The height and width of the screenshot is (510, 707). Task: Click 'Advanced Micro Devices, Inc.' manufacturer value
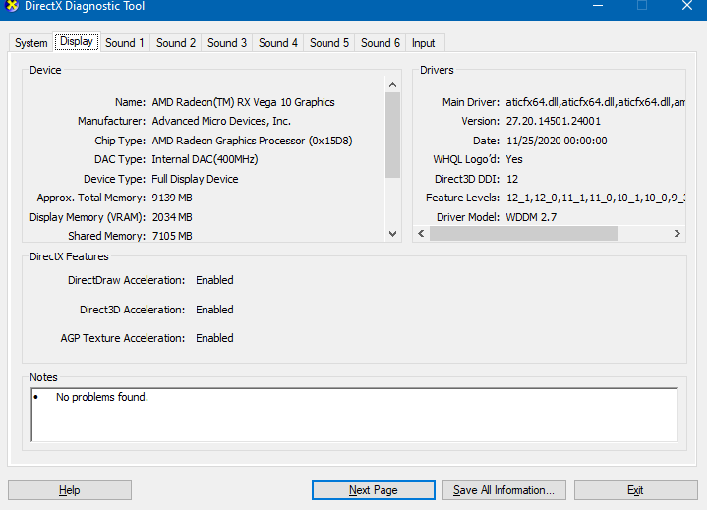(x=221, y=121)
